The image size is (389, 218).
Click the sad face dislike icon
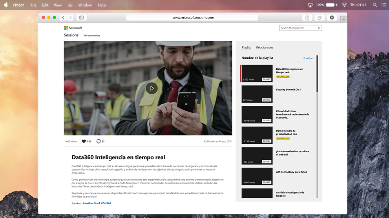99,141
